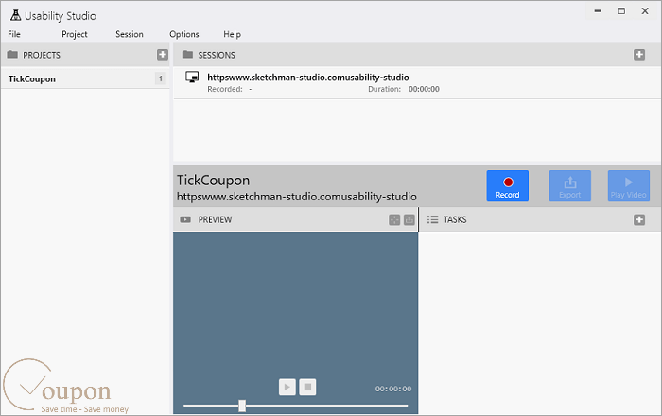Open the Options menu
This screenshot has width=662, height=416.
[x=184, y=34]
